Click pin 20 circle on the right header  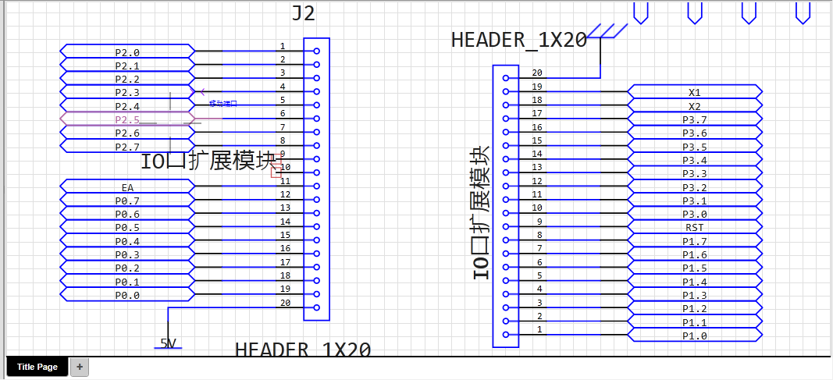[x=506, y=79]
